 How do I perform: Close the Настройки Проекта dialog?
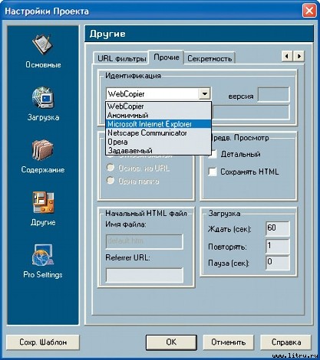(309, 11)
